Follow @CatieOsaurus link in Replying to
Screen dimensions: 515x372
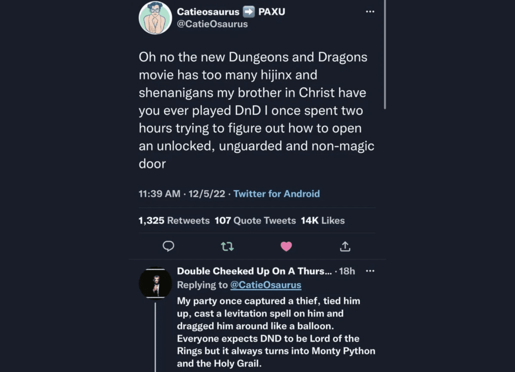266,285
